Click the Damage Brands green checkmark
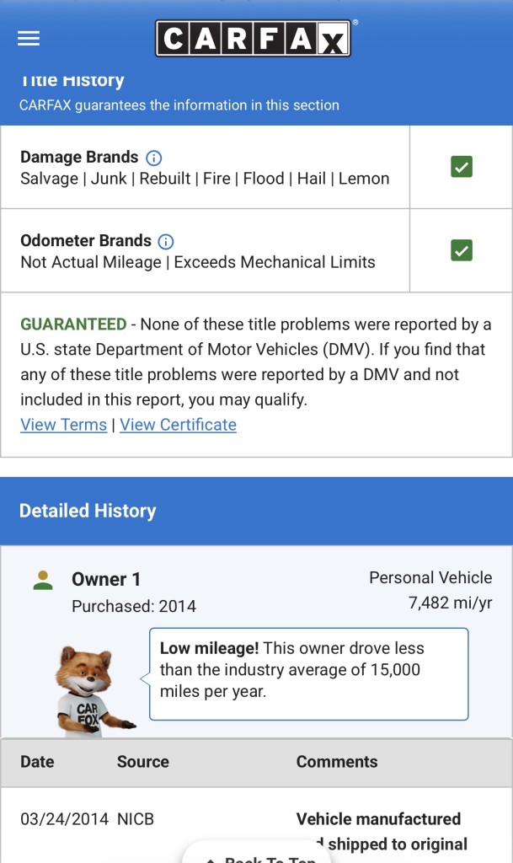 [x=461, y=167]
